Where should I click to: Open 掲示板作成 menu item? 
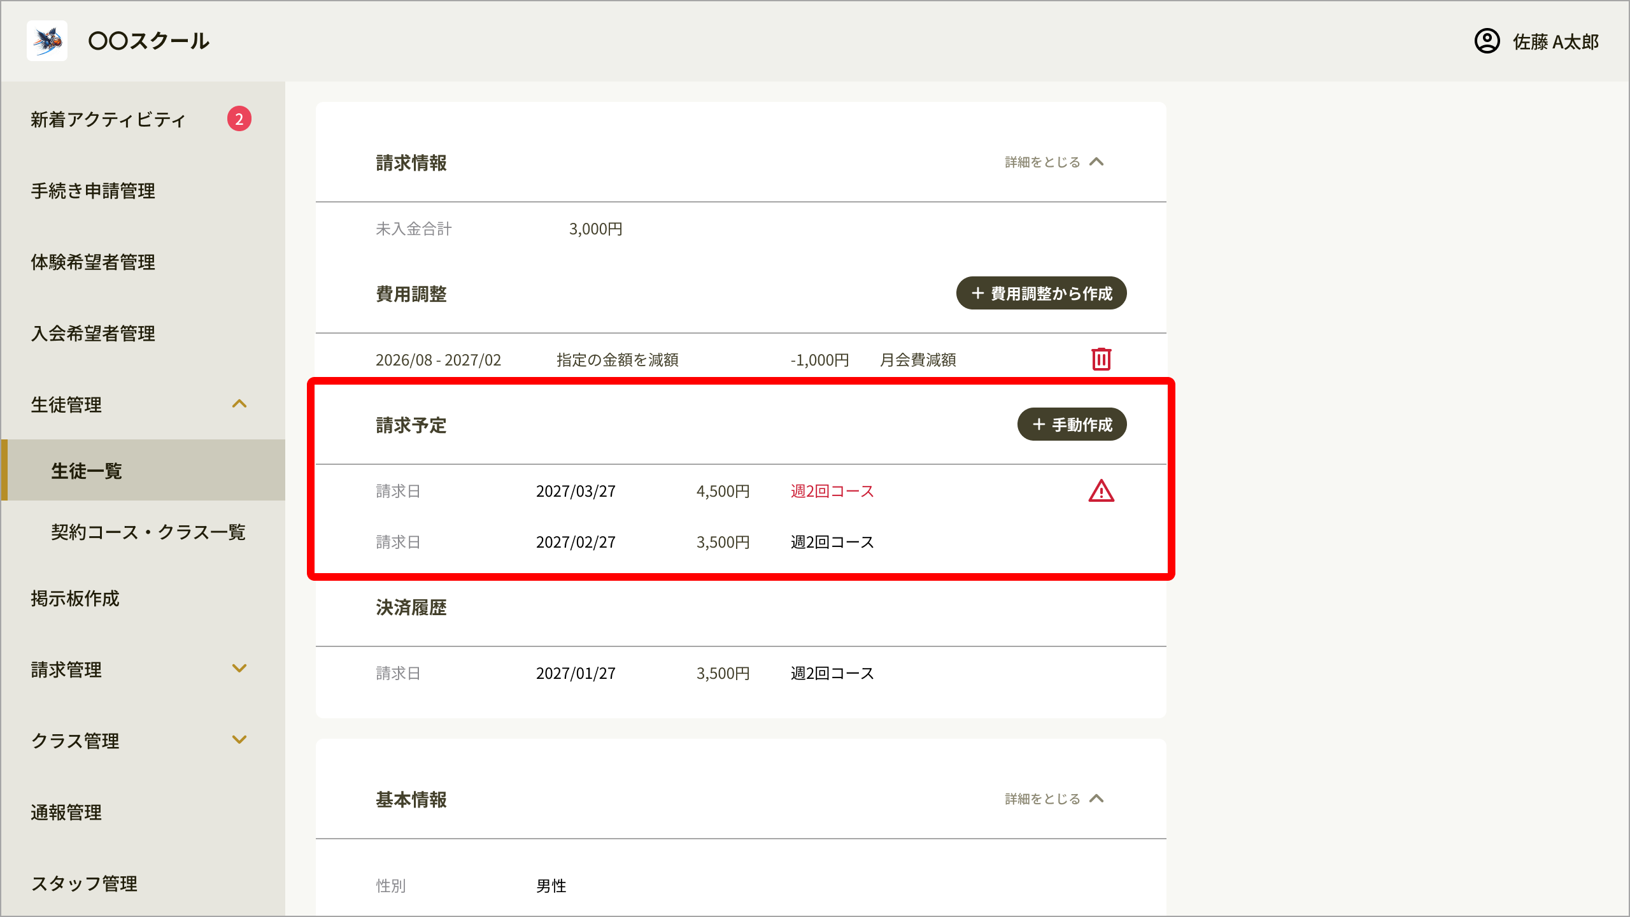[75, 598]
